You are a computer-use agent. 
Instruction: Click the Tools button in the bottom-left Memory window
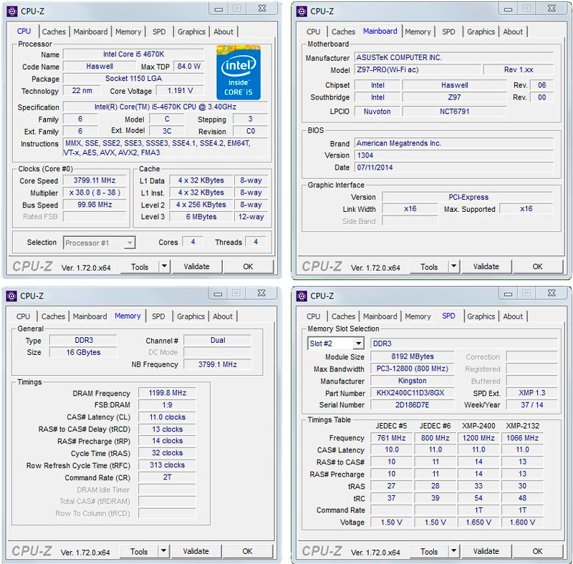(x=139, y=551)
